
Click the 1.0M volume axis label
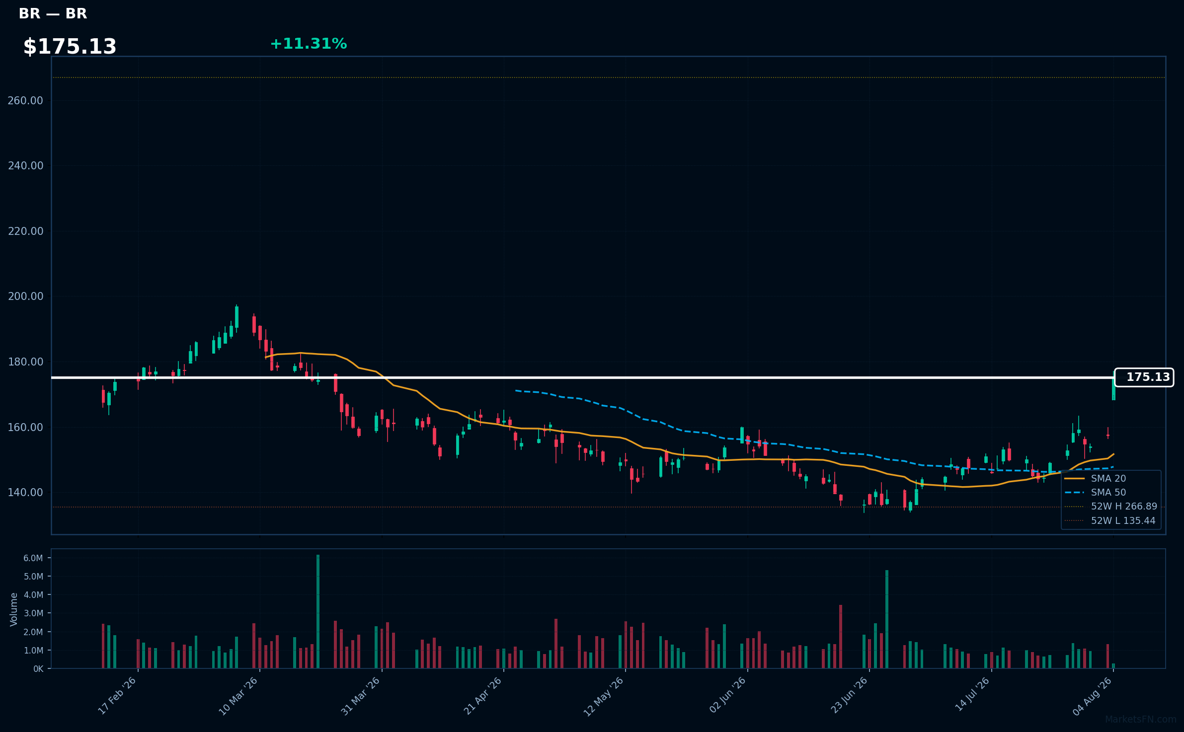[x=33, y=651]
